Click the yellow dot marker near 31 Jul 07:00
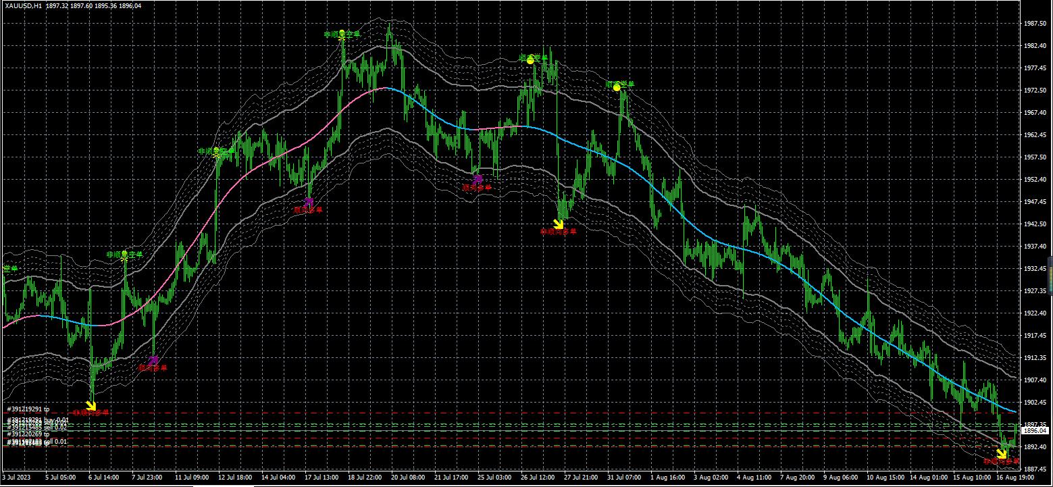 [617, 87]
